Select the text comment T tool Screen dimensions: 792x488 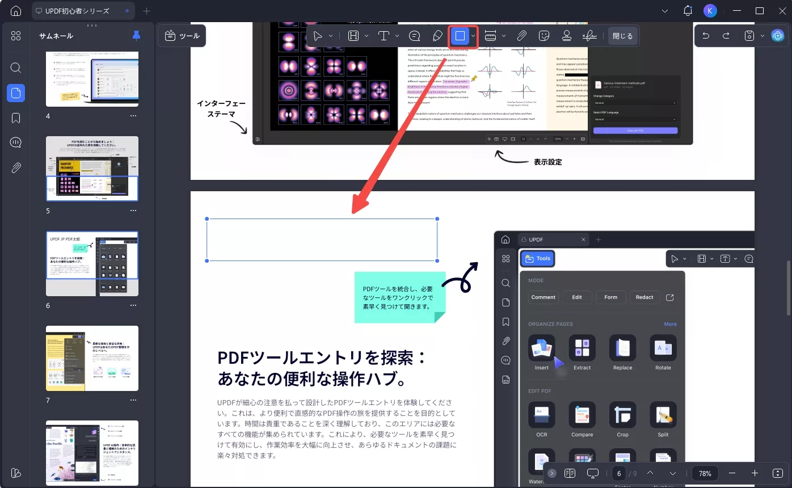(x=384, y=36)
